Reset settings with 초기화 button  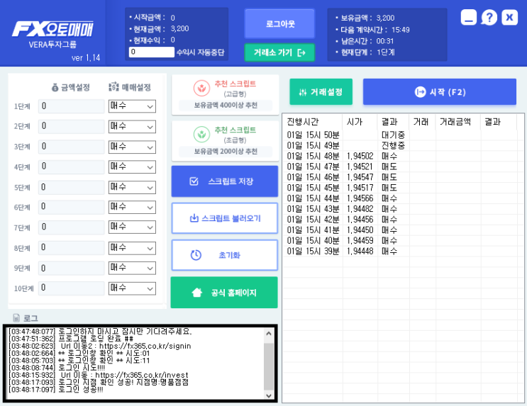(225, 255)
